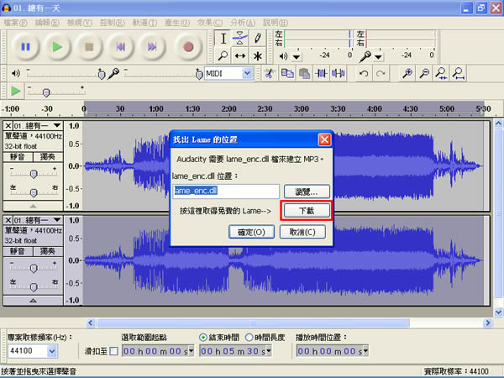Click the output volume slider handle
This screenshot has height=378, width=504.
[x=102, y=74]
